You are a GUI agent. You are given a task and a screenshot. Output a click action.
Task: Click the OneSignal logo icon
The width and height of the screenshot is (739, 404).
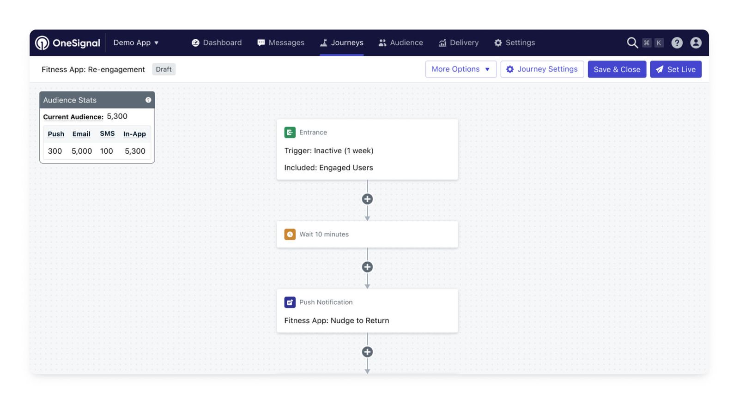(42, 43)
